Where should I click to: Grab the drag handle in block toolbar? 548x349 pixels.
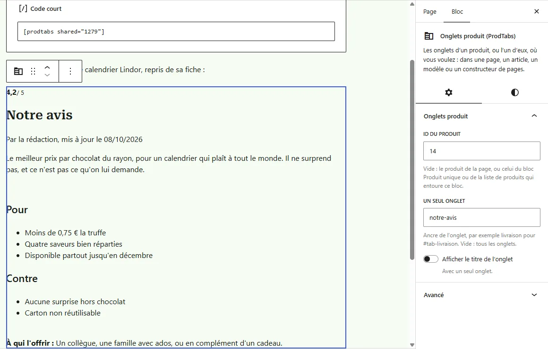(33, 71)
